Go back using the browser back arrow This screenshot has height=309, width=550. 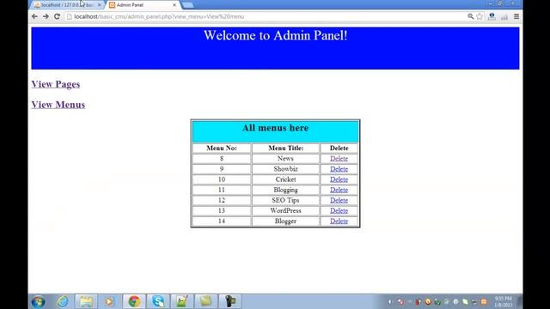click(34, 16)
